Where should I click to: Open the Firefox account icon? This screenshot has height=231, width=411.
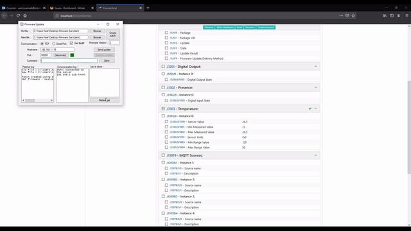(398, 15)
